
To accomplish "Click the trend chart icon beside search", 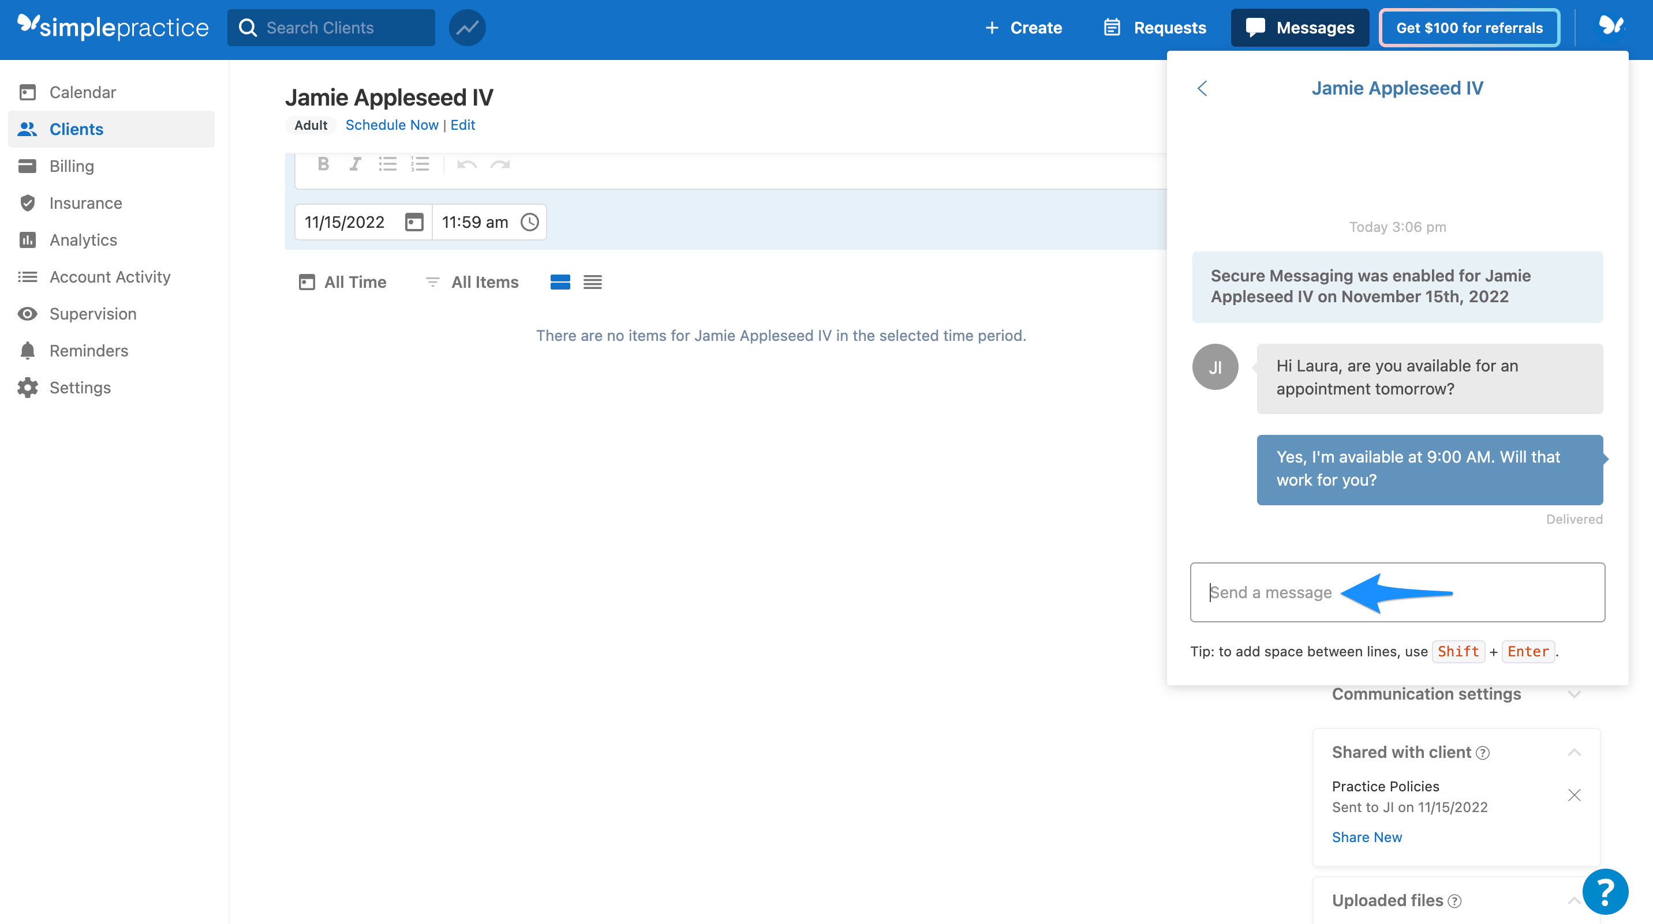I will point(467,28).
